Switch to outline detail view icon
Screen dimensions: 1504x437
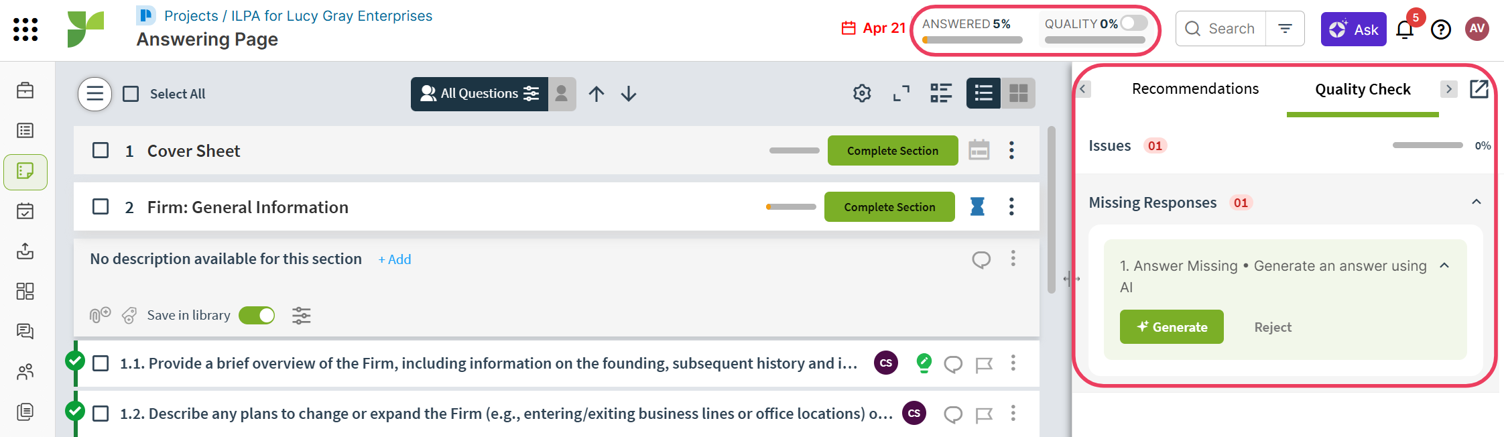[941, 94]
